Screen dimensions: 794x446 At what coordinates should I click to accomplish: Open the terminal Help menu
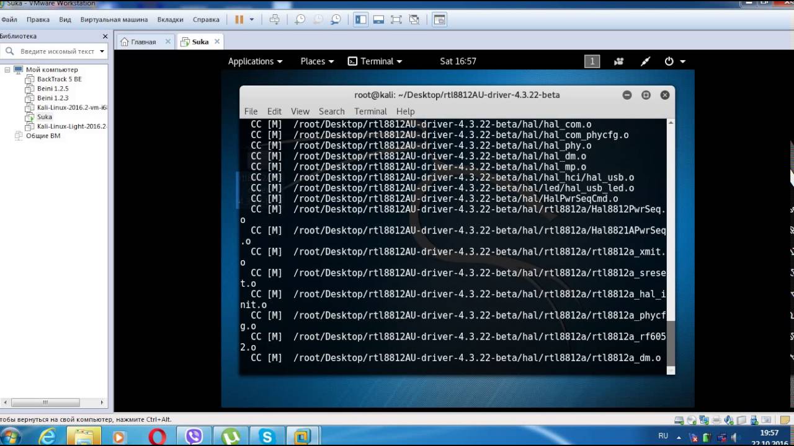(405, 111)
